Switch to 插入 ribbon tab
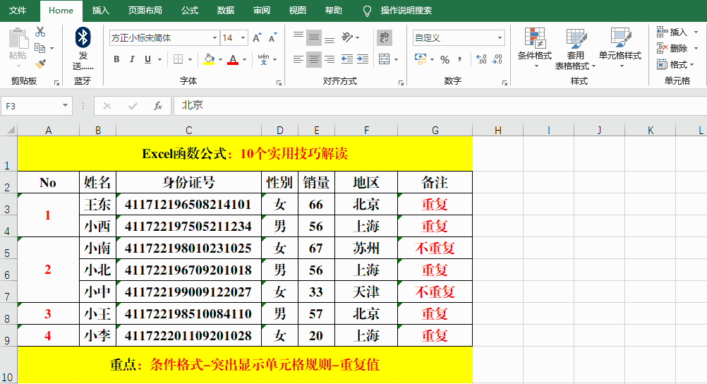 [101, 11]
